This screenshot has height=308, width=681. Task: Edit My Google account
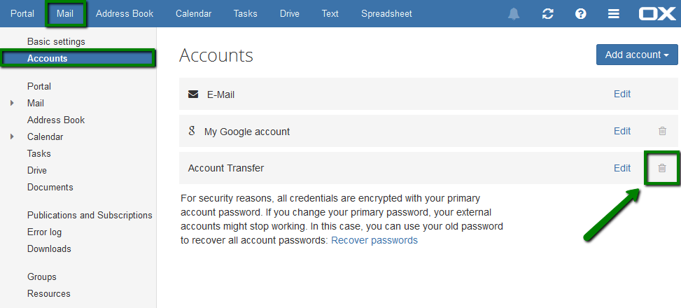pyautogui.click(x=622, y=131)
